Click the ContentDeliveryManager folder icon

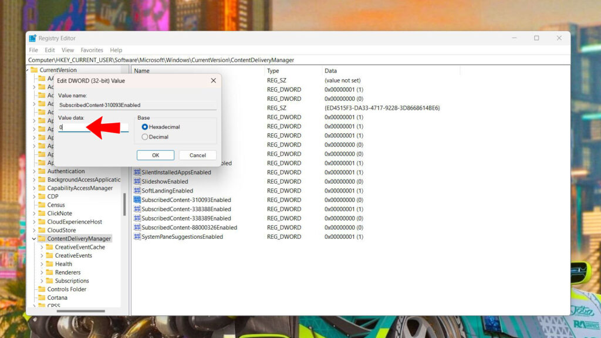point(42,238)
